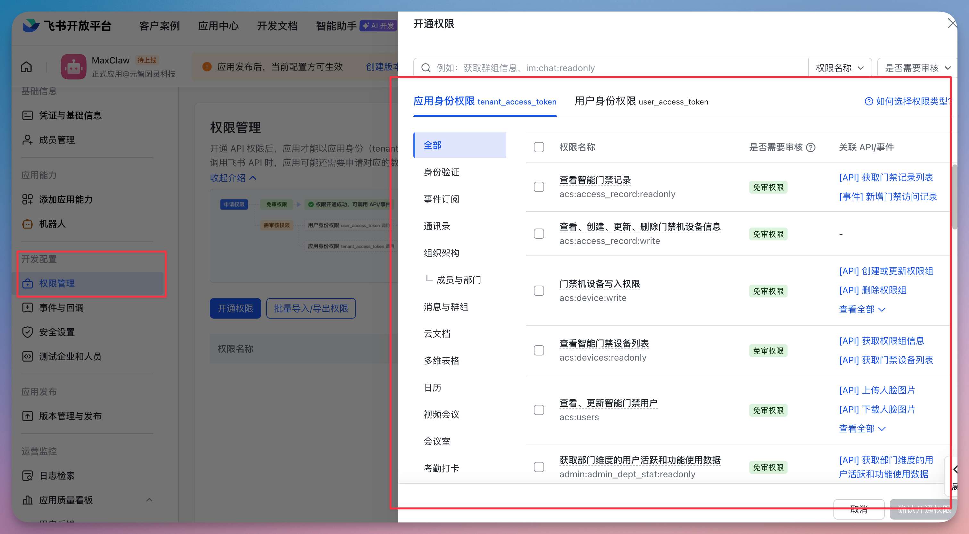
Task: Click the MaxClaw robot app icon
Action: [74, 67]
